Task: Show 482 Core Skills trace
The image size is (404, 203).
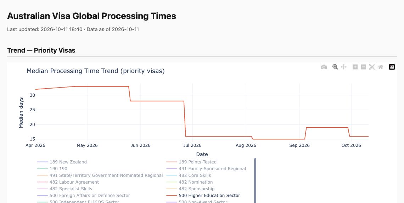Action: tap(189, 175)
